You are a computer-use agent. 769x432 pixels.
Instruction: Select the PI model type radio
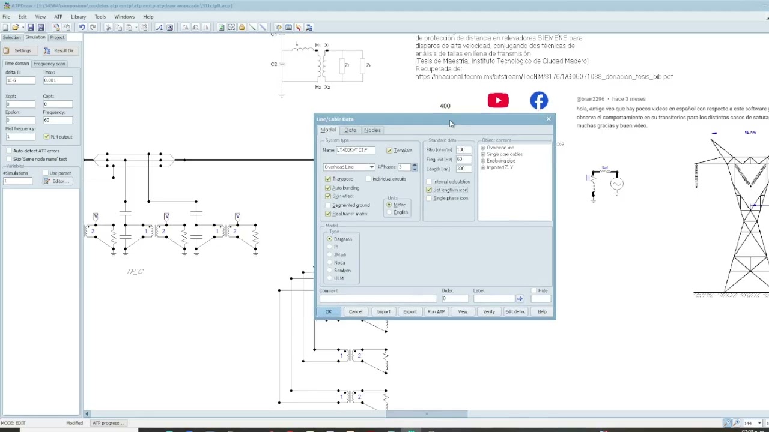coord(329,247)
